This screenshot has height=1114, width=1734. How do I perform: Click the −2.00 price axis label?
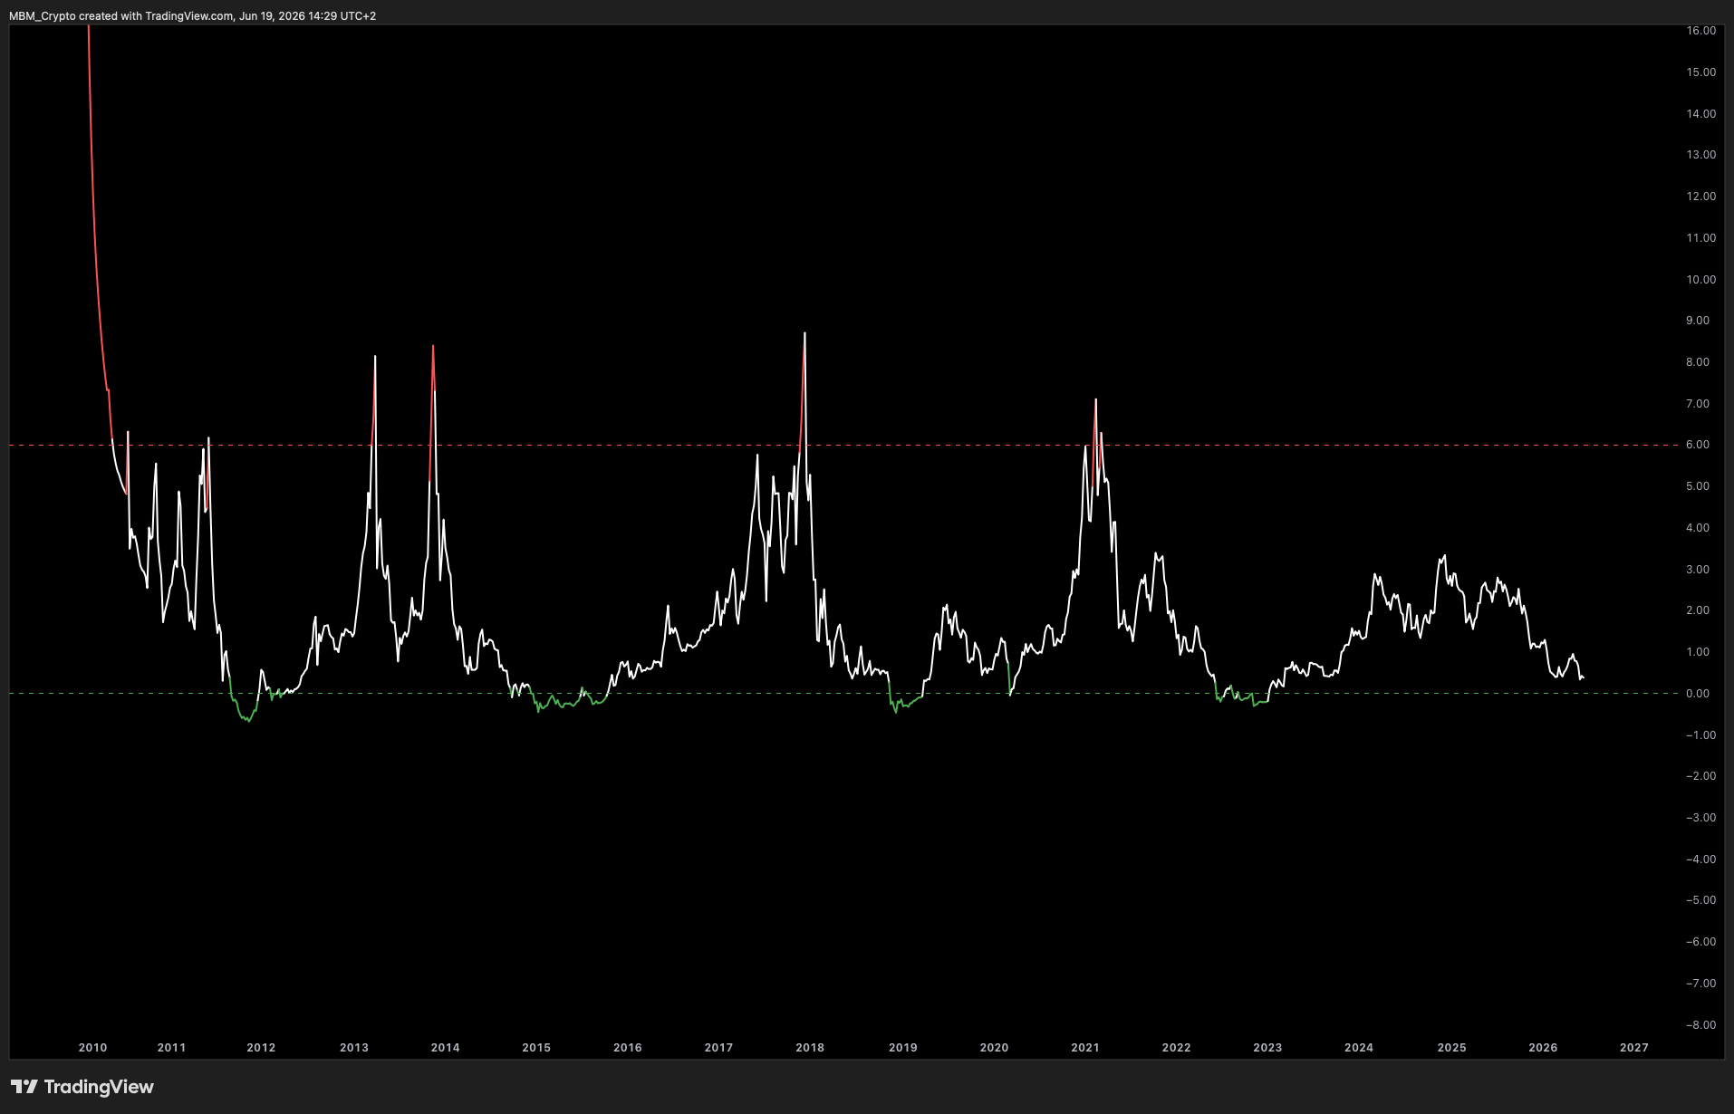tap(1700, 776)
